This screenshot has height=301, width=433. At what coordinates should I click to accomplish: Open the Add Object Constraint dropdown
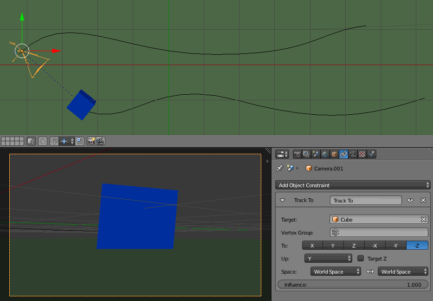353,185
